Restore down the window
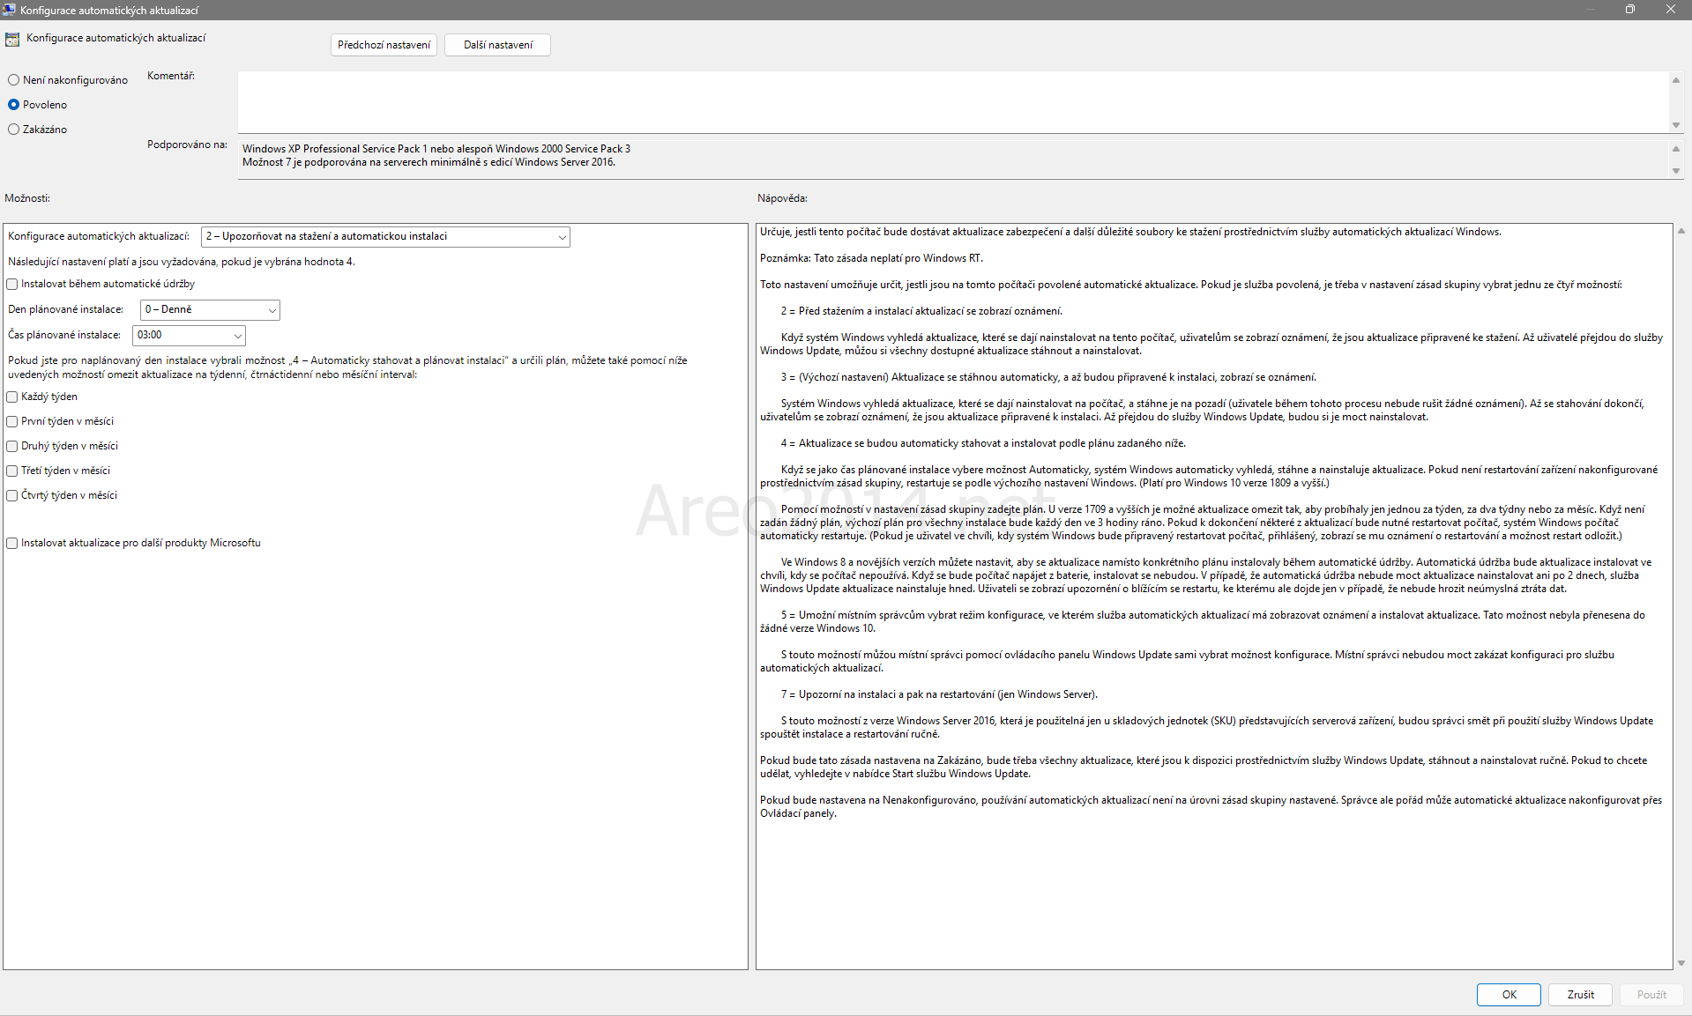The height and width of the screenshot is (1016, 1692). pos(1630,10)
